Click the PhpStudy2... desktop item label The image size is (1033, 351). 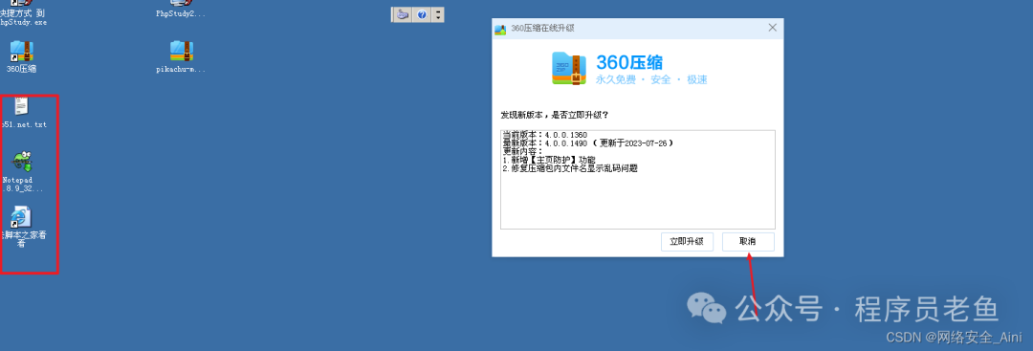[181, 13]
